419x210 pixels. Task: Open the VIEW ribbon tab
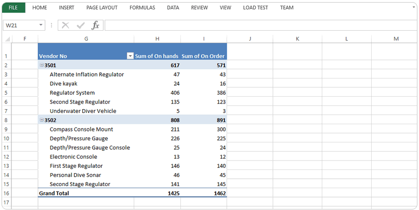225,8
